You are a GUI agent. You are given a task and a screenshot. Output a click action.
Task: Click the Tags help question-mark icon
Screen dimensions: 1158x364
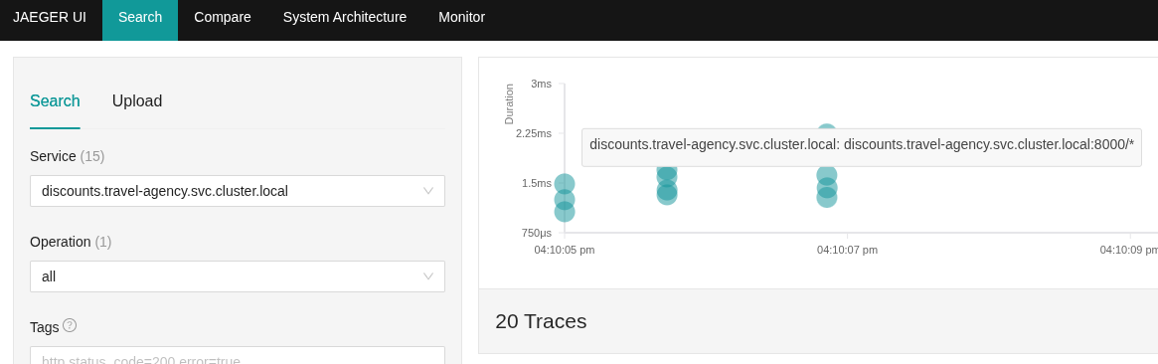pyautogui.click(x=70, y=325)
